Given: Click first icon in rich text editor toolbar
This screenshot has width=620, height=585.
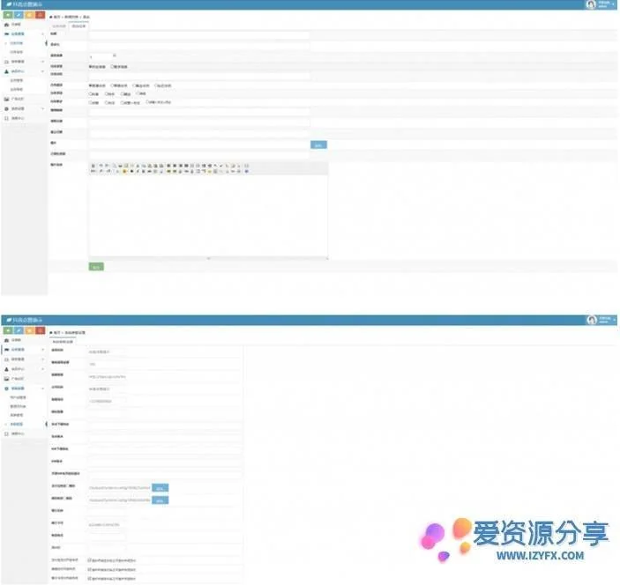Looking at the screenshot, I should [93, 166].
